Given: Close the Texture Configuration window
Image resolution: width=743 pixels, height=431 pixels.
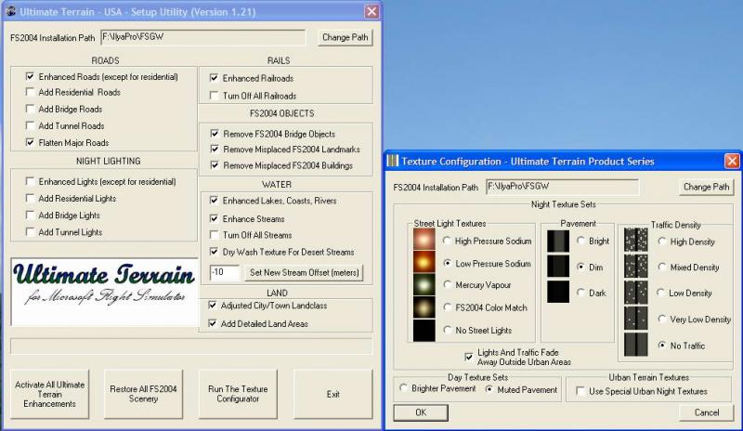Looking at the screenshot, I should click(x=732, y=162).
